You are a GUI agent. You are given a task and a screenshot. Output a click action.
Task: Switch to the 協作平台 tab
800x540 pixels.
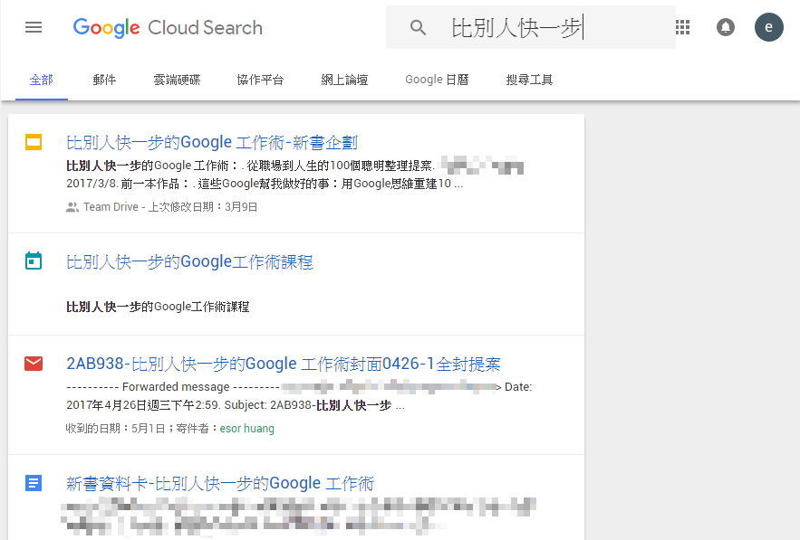point(260,80)
